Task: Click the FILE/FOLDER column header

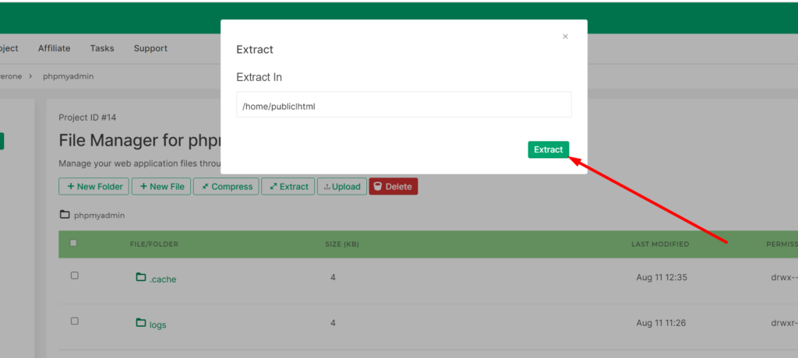Action: coord(154,244)
